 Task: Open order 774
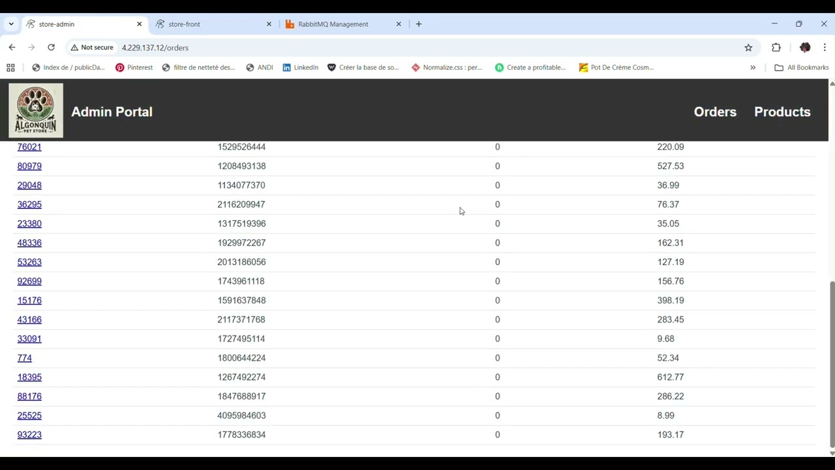25,358
